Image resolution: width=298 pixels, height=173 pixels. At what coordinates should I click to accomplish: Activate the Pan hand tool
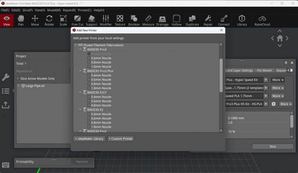[21, 21]
